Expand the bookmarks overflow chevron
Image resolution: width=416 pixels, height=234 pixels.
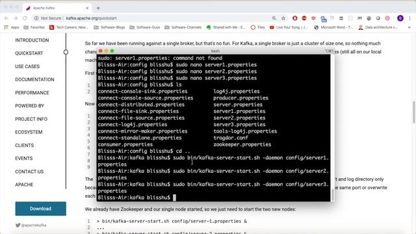[409, 27]
